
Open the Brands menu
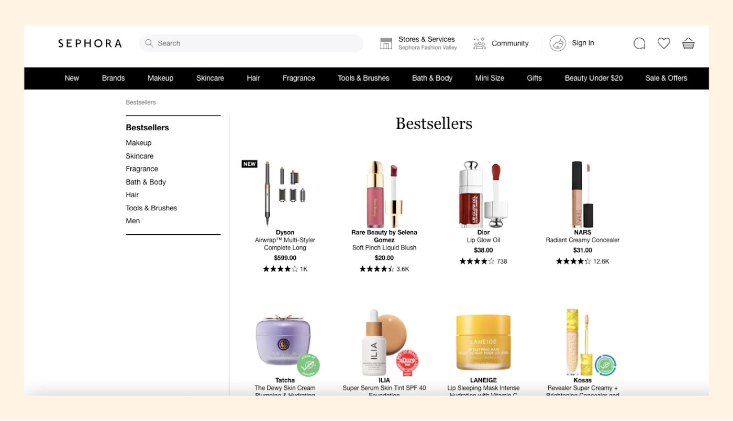coord(113,78)
